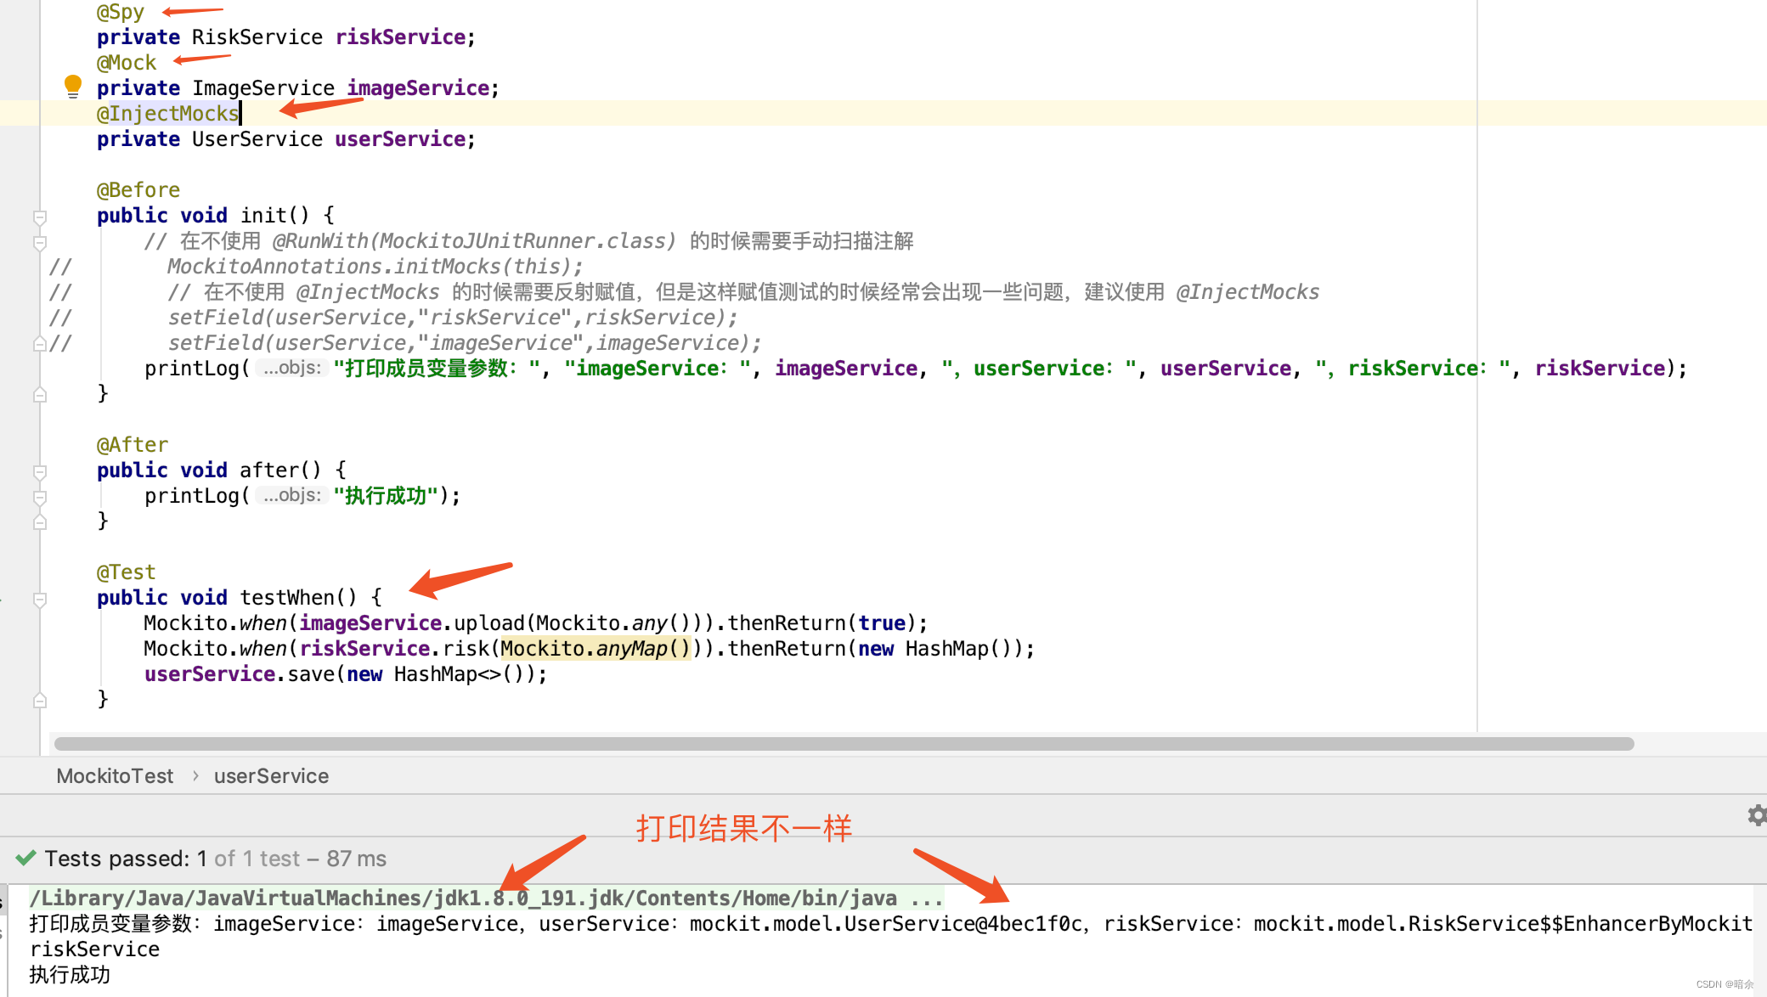
Task: Select the userService breadcrumb
Action: 271,775
